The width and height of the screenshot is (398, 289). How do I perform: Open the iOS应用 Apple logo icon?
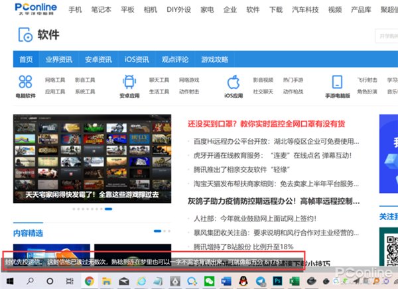click(x=233, y=82)
